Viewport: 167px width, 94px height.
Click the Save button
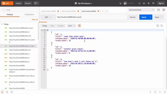pos(157,17)
